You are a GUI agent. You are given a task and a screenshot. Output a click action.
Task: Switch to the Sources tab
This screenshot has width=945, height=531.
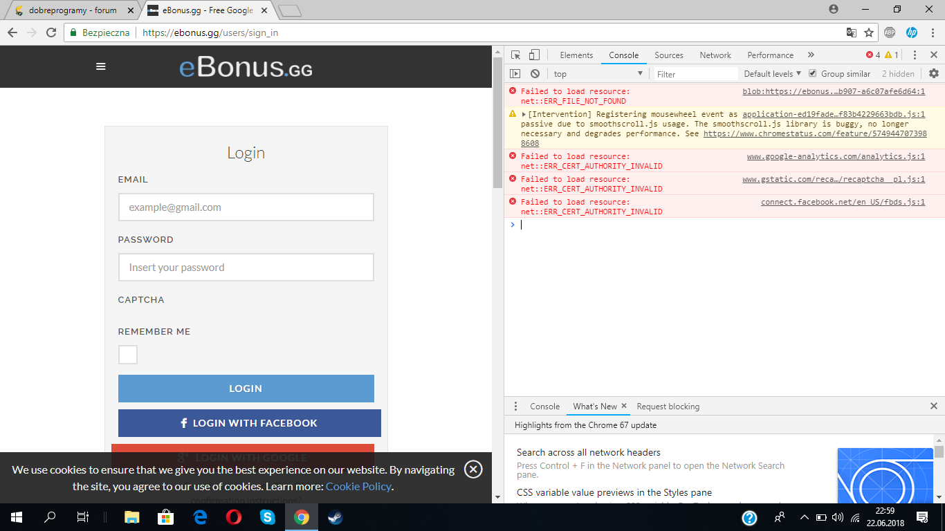pos(669,55)
